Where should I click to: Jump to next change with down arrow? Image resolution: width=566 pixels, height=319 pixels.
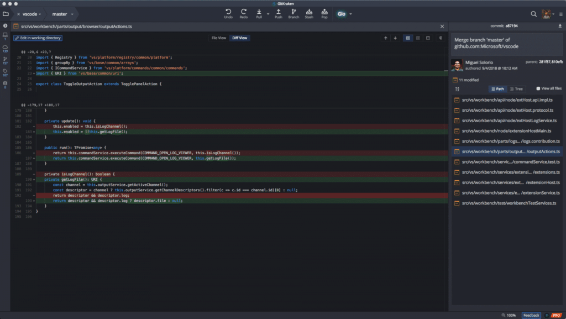(x=395, y=38)
